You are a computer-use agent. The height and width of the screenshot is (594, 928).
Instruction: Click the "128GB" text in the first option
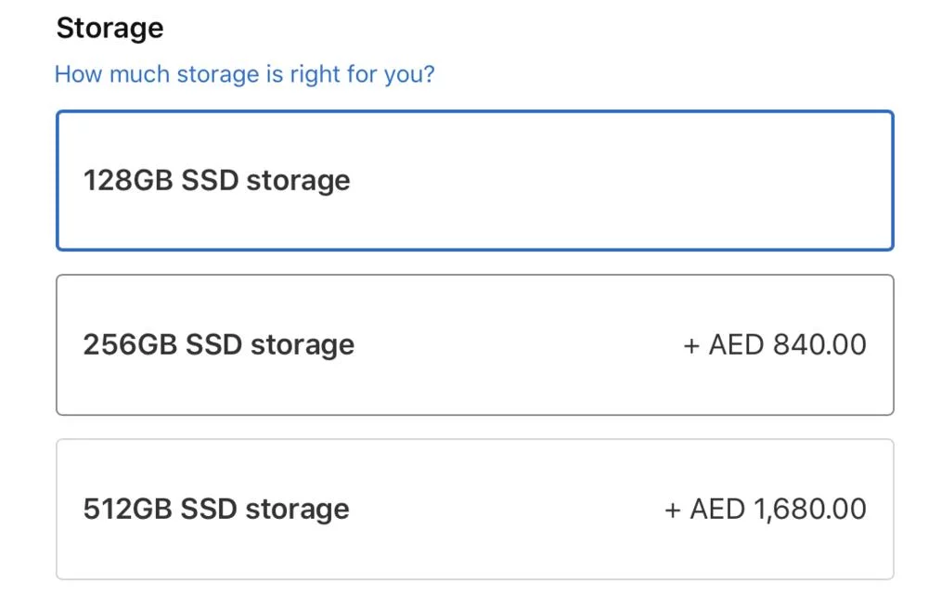(128, 181)
